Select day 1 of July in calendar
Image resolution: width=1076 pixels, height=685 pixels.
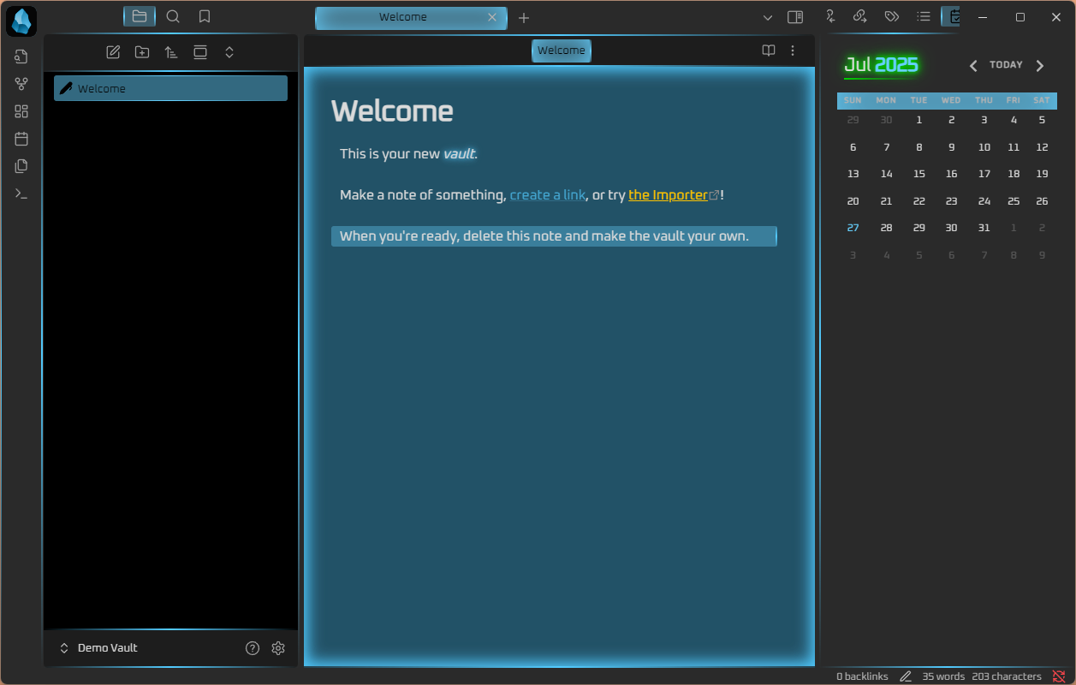pyautogui.click(x=918, y=121)
